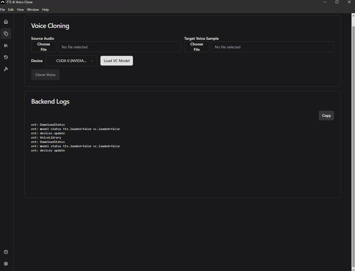
Task: Copy the backend logs
Action: click(x=326, y=115)
